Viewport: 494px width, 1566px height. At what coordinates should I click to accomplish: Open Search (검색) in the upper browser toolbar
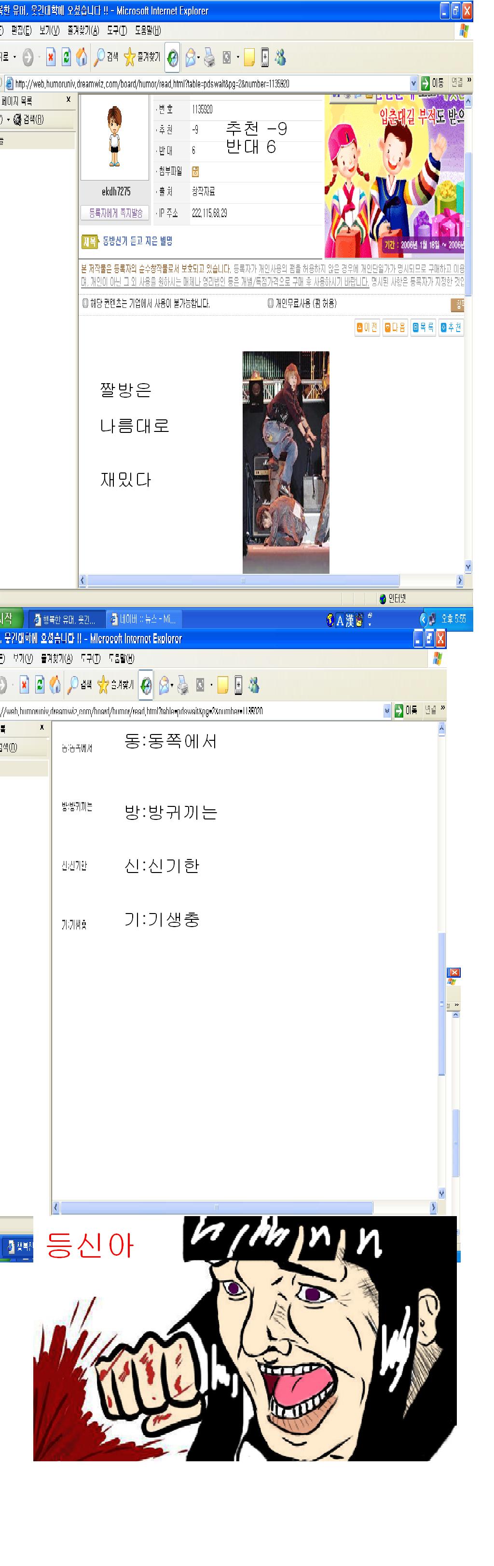(106, 57)
